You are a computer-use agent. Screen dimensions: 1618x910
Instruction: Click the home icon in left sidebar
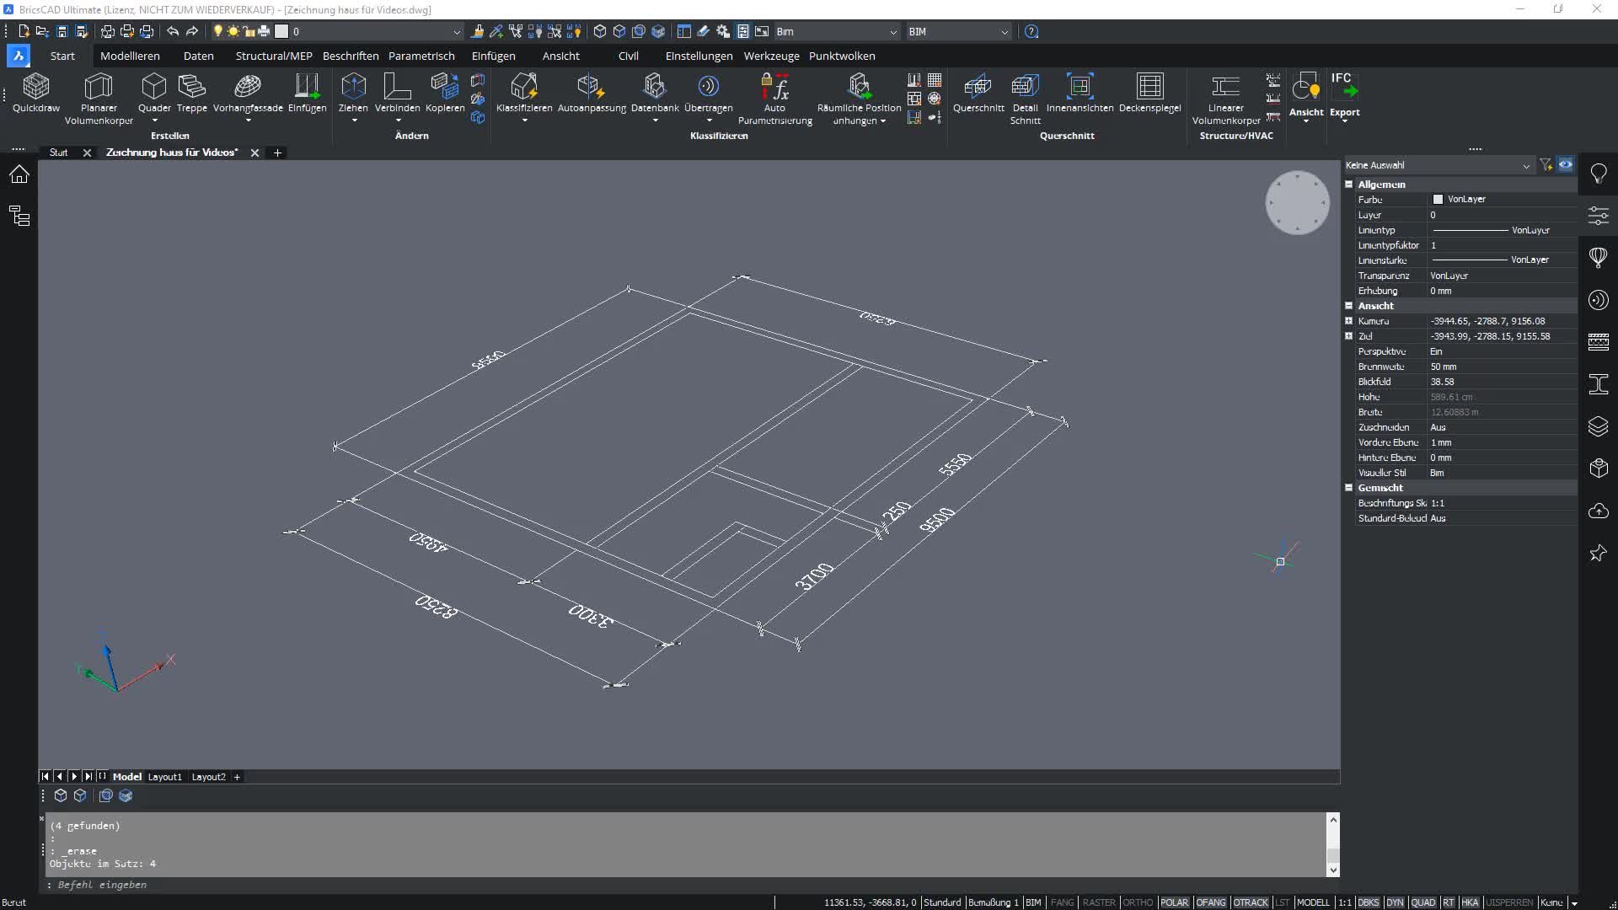[19, 174]
